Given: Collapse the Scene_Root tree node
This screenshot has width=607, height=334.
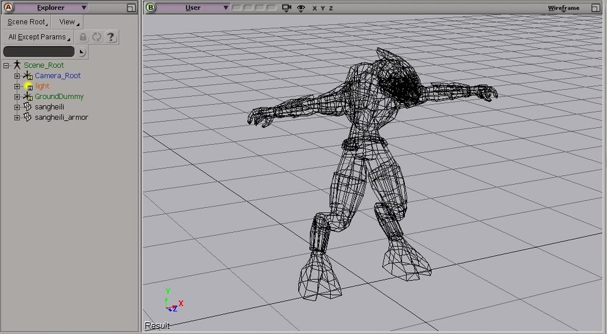Looking at the screenshot, I should coord(6,65).
